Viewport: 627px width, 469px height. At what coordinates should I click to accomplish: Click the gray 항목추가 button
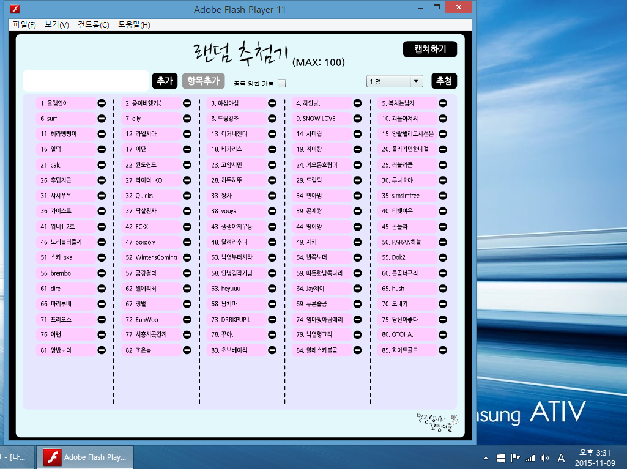(204, 81)
